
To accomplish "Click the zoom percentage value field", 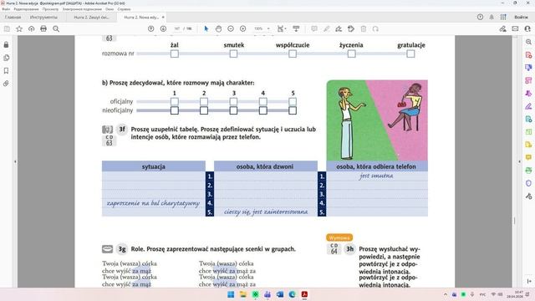I will (x=258, y=29).
